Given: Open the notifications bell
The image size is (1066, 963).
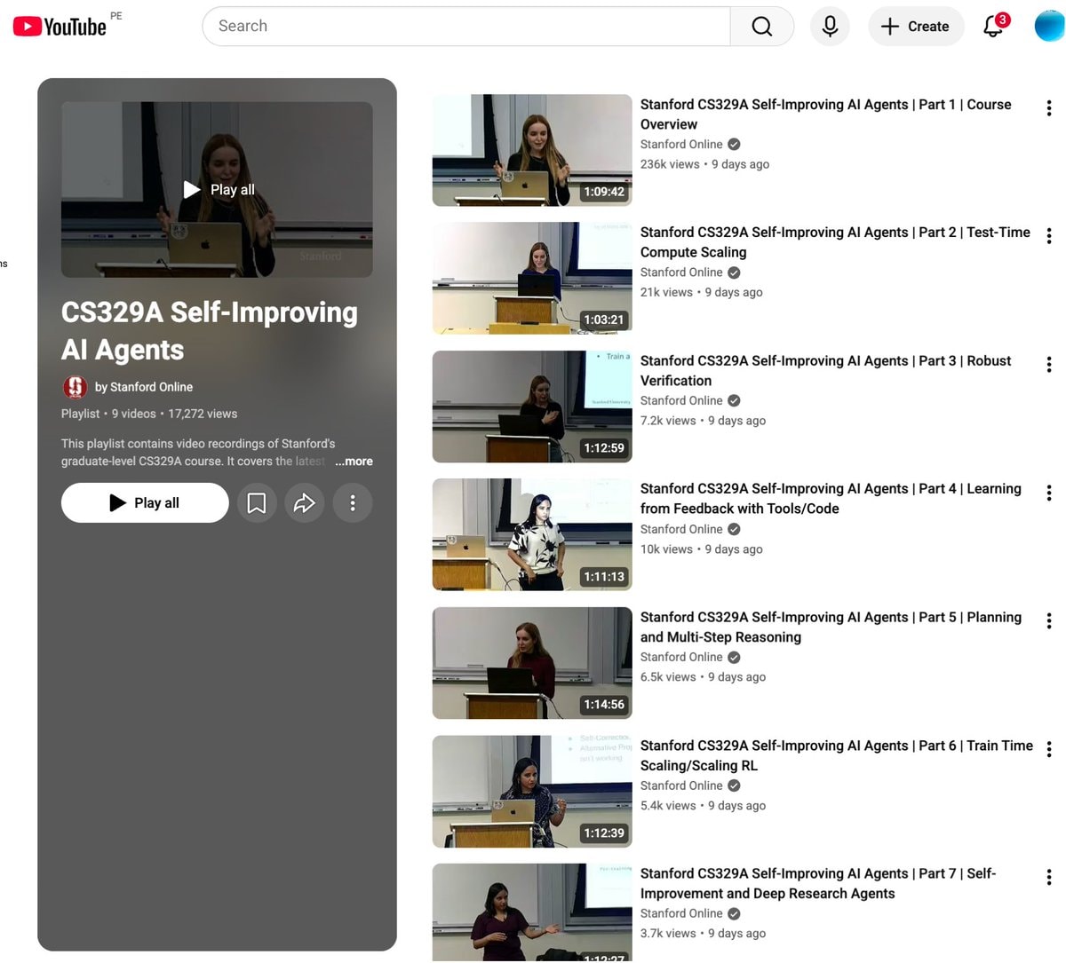Looking at the screenshot, I should pyautogui.click(x=994, y=27).
